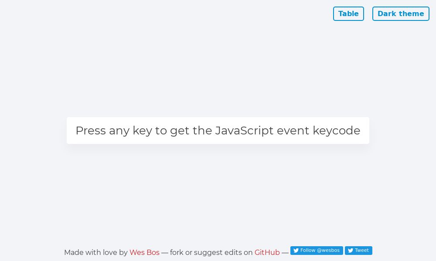Screen dimensions: 436x261
Task: Toggle the Dark theme setting off
Action: (x=401, y=13)
